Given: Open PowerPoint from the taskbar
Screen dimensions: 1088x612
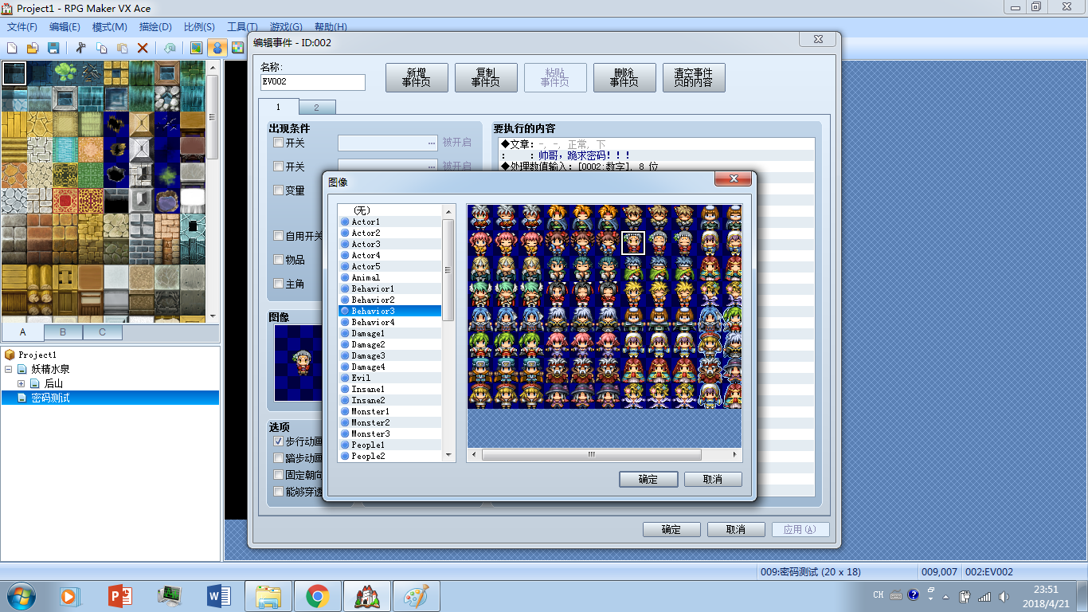Looking at the screenshot, I should (x=120, y=595).
